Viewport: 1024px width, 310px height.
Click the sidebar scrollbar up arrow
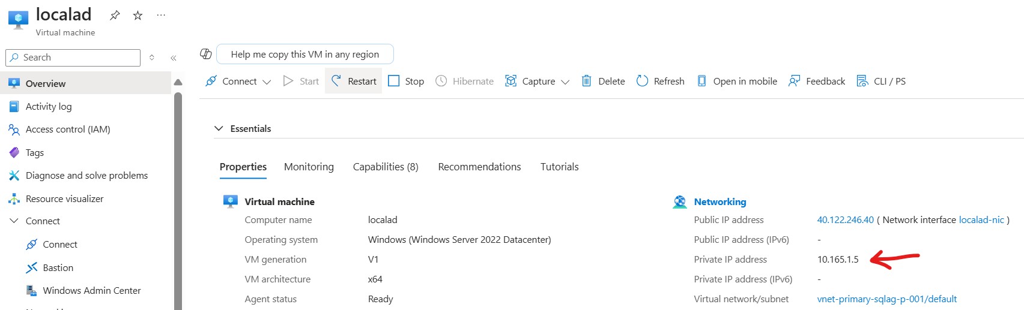click(x=178, y=82)
